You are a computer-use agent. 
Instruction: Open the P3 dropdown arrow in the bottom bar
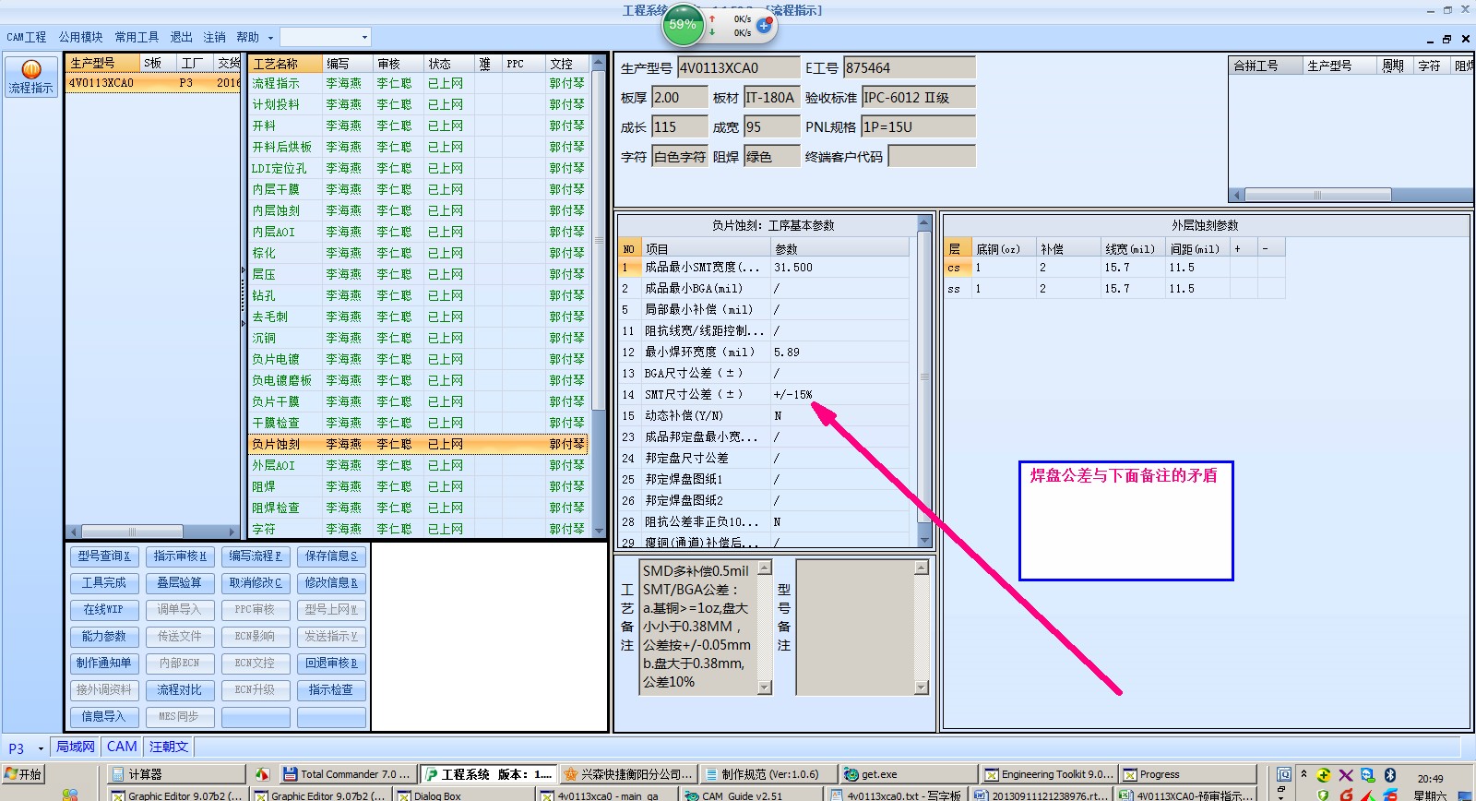click(41, 747)
